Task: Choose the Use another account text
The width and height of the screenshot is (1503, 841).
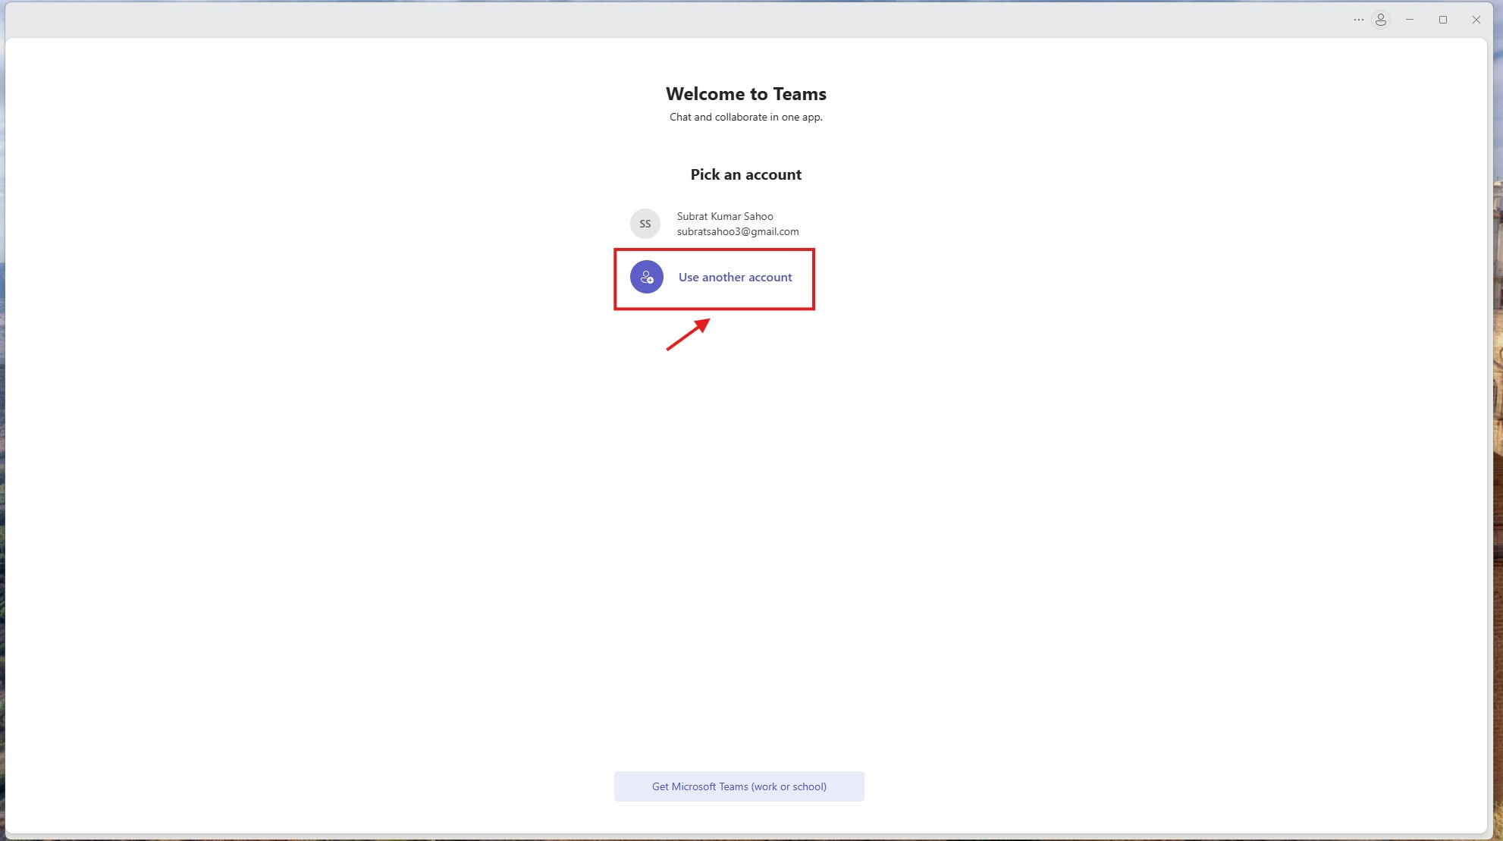Action: coord(735,278)
